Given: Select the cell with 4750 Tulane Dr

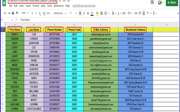Looking at the screenshot, I should pos(136,74).
